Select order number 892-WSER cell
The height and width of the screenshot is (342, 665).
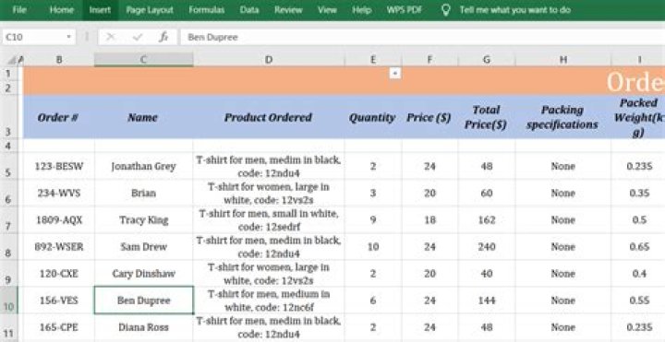point(59,247)
